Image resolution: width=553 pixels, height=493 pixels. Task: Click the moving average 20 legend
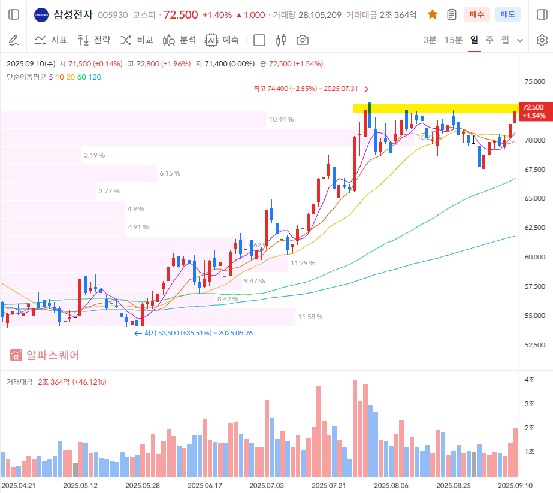71,77
